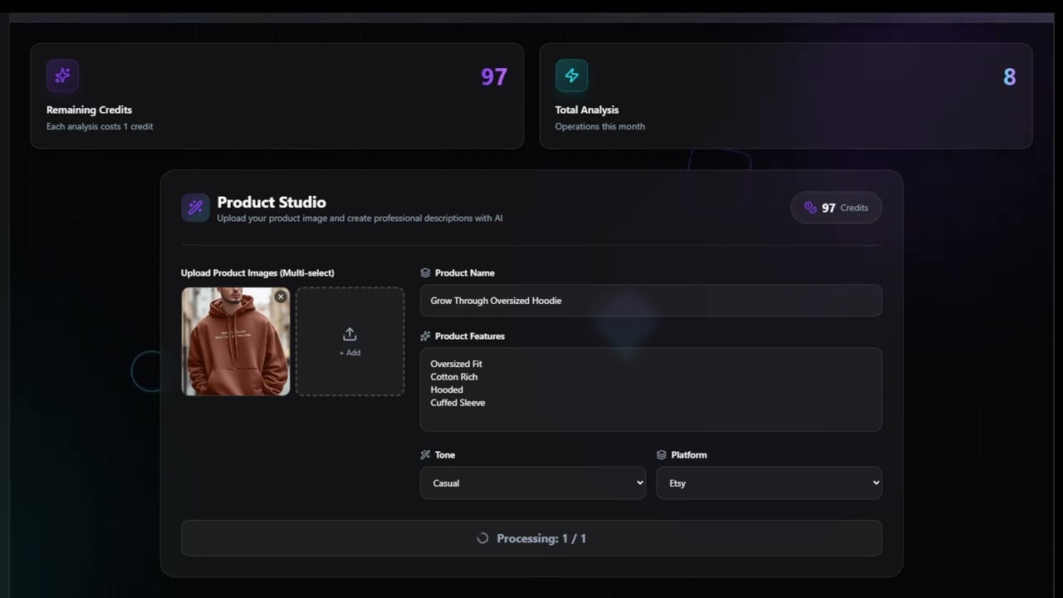1063x598 pixels.
Task: Click the sparkle icon beside Product Features
Action: (425, 336)
